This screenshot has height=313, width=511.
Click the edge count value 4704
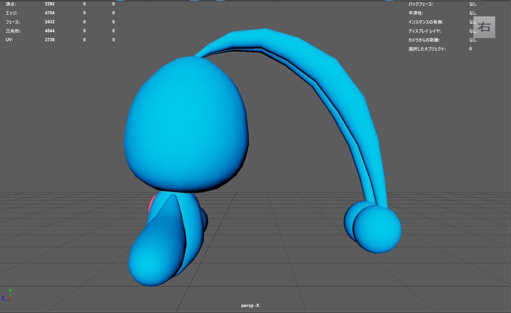50,13
